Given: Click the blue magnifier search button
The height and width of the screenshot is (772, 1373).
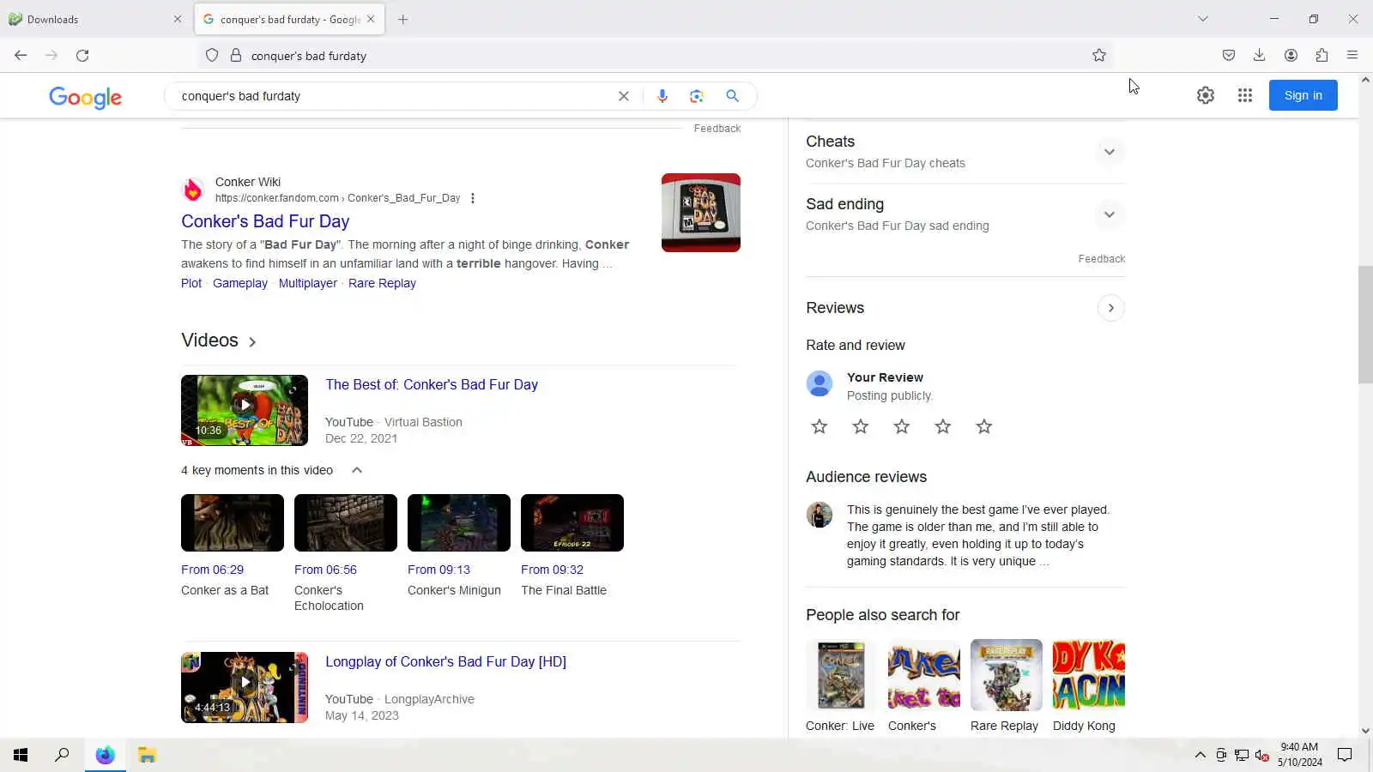Looking at the screenshot, I should pos(732,96).
